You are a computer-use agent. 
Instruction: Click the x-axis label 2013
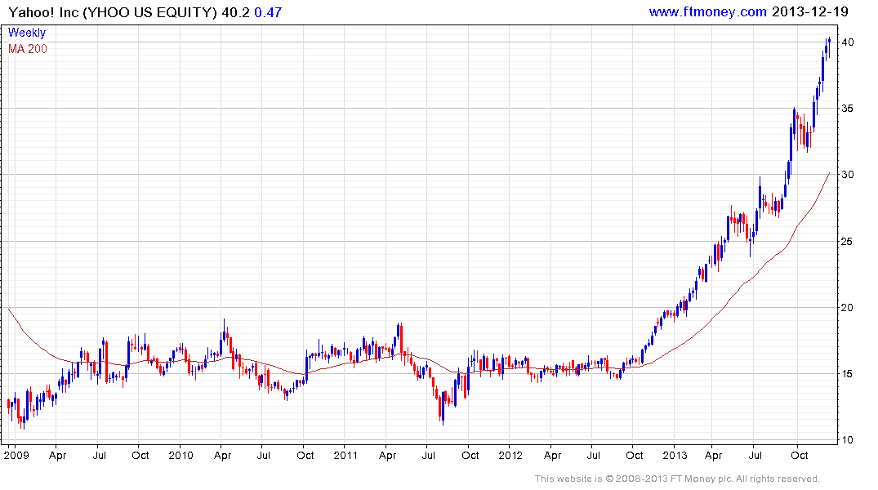coord(675,455)
